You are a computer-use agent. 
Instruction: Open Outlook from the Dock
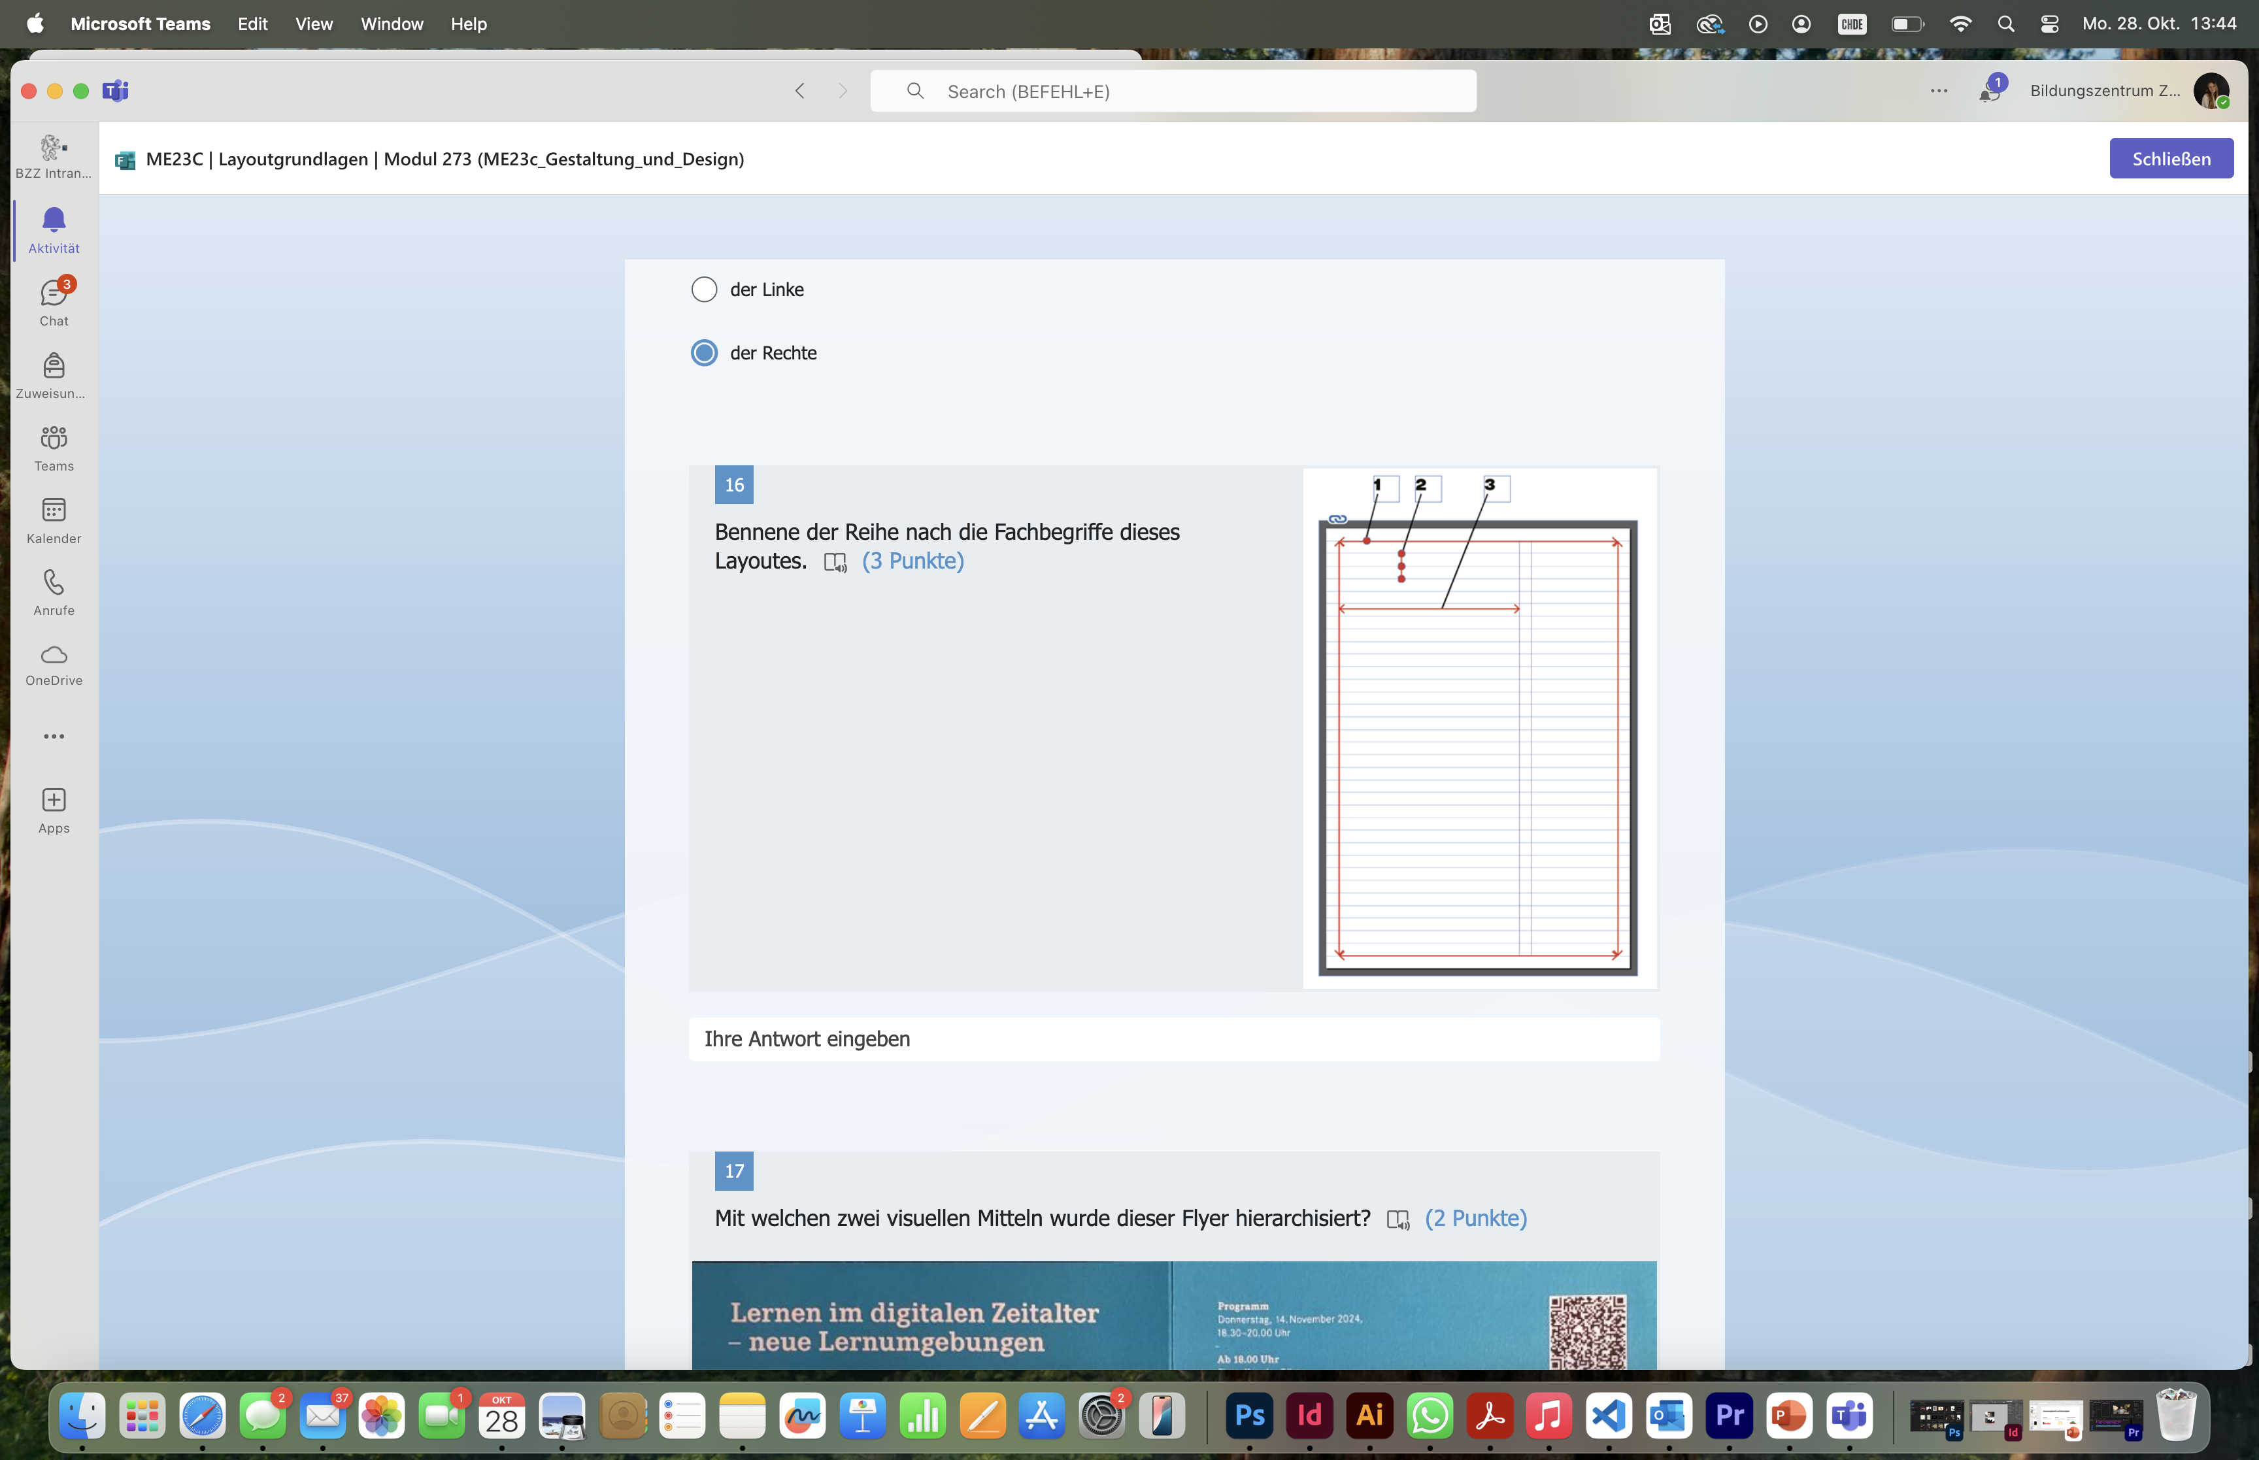(1669, 1416)
